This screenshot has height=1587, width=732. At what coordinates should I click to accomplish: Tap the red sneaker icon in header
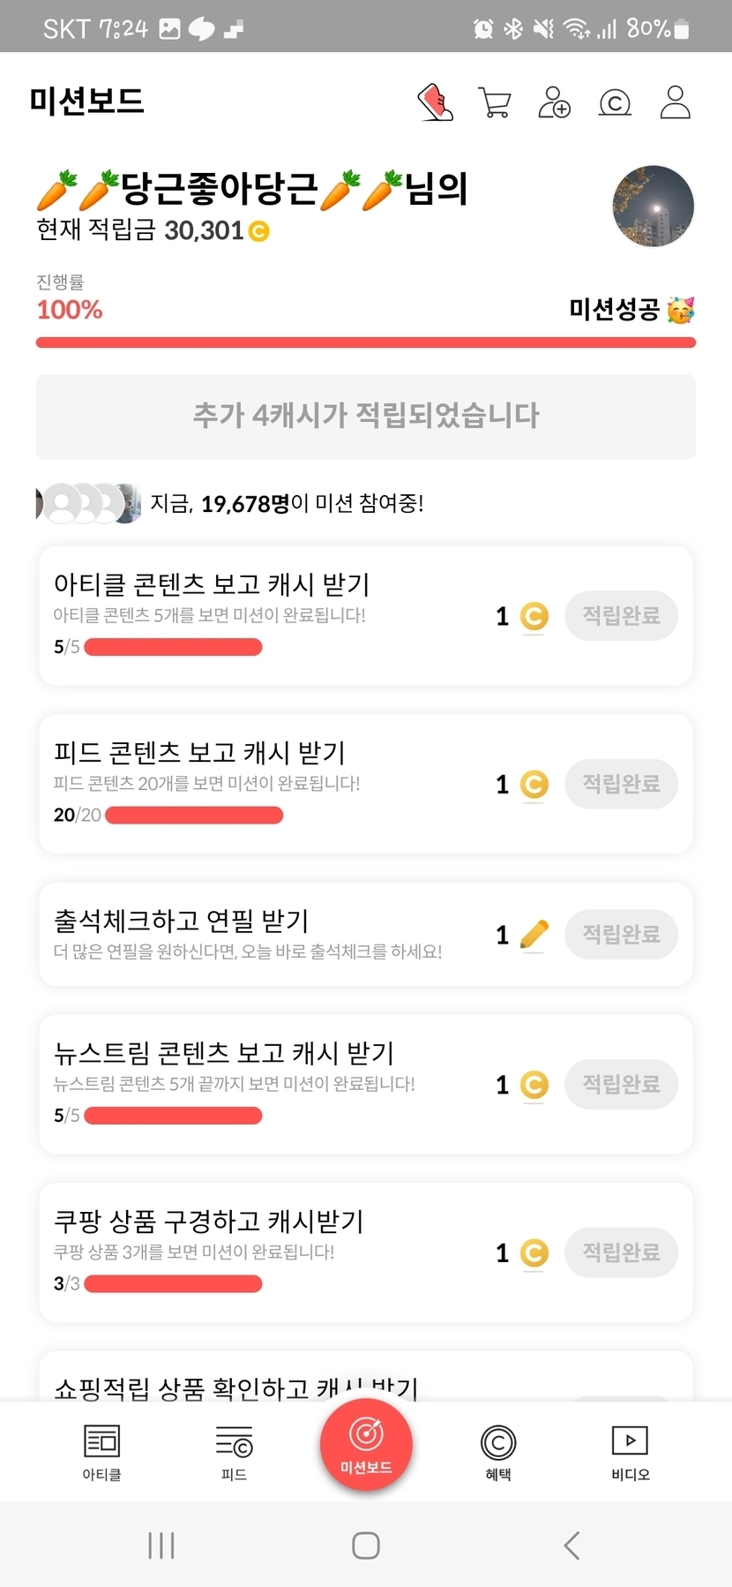point(435,102)
